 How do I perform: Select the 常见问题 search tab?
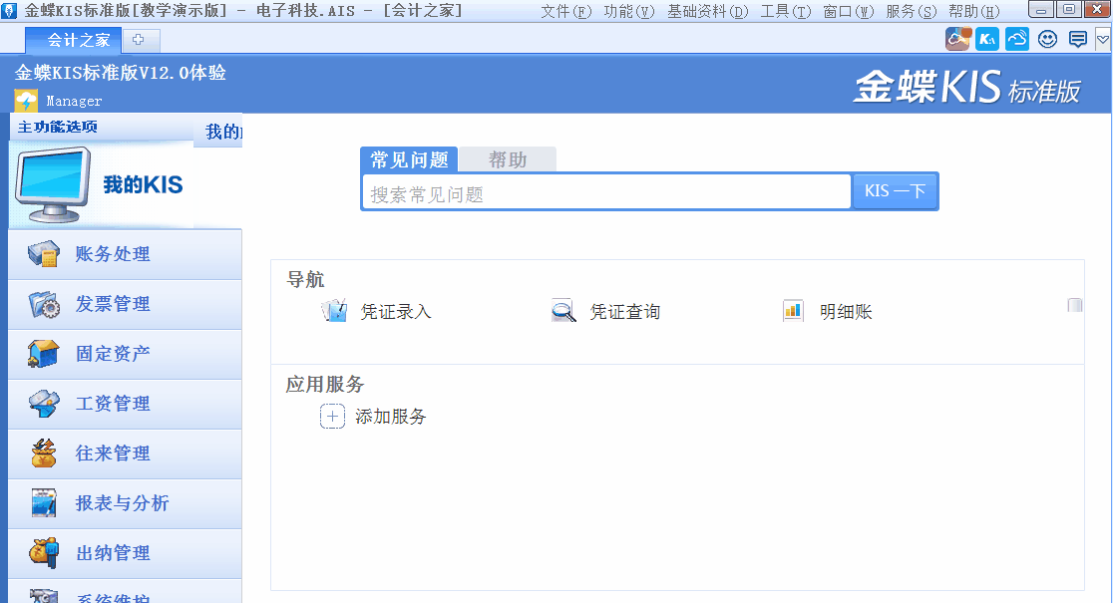(409, 159)
